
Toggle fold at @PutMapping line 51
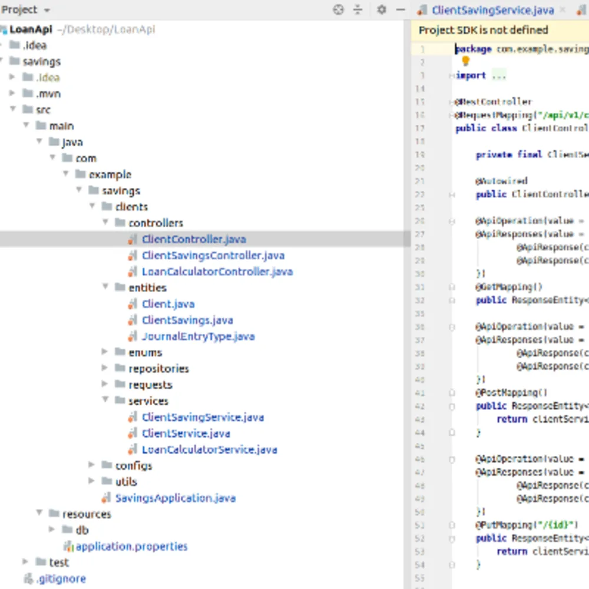click(452, 525)
